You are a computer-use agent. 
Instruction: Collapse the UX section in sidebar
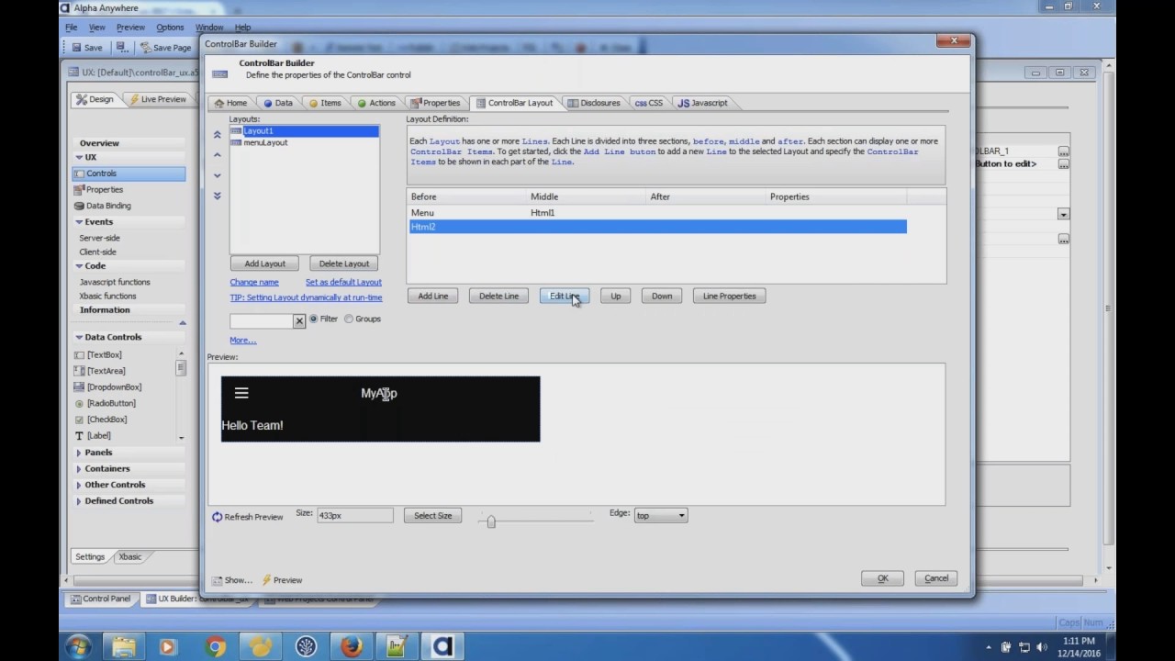79,157
